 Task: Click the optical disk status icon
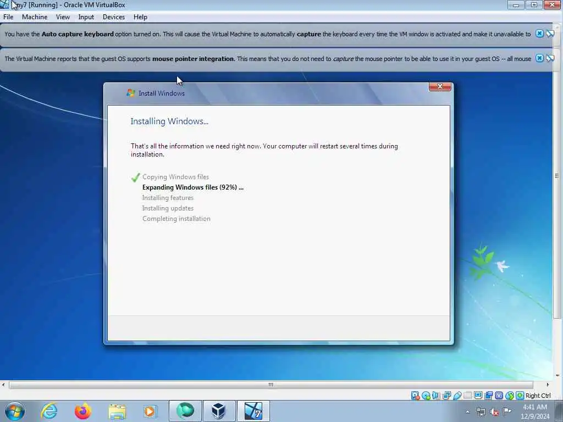426,396
